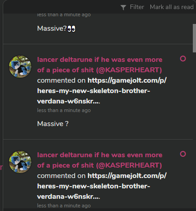Click the top notification's partially visible timestamp

click(x=64, y=15)
